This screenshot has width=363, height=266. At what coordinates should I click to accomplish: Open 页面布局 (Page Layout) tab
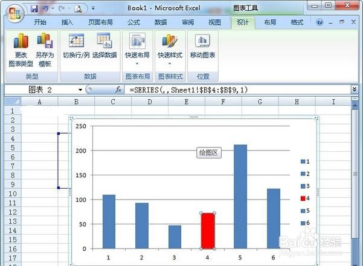[100, 22]
